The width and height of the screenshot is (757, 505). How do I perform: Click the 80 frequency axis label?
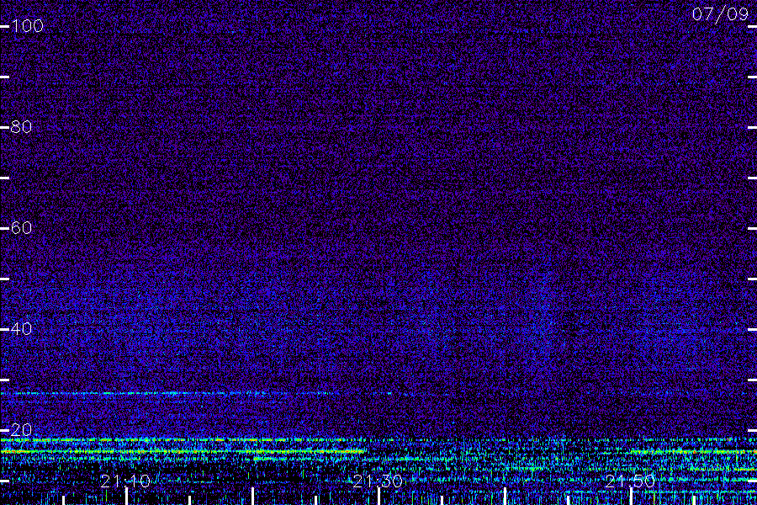pos(21,127)
